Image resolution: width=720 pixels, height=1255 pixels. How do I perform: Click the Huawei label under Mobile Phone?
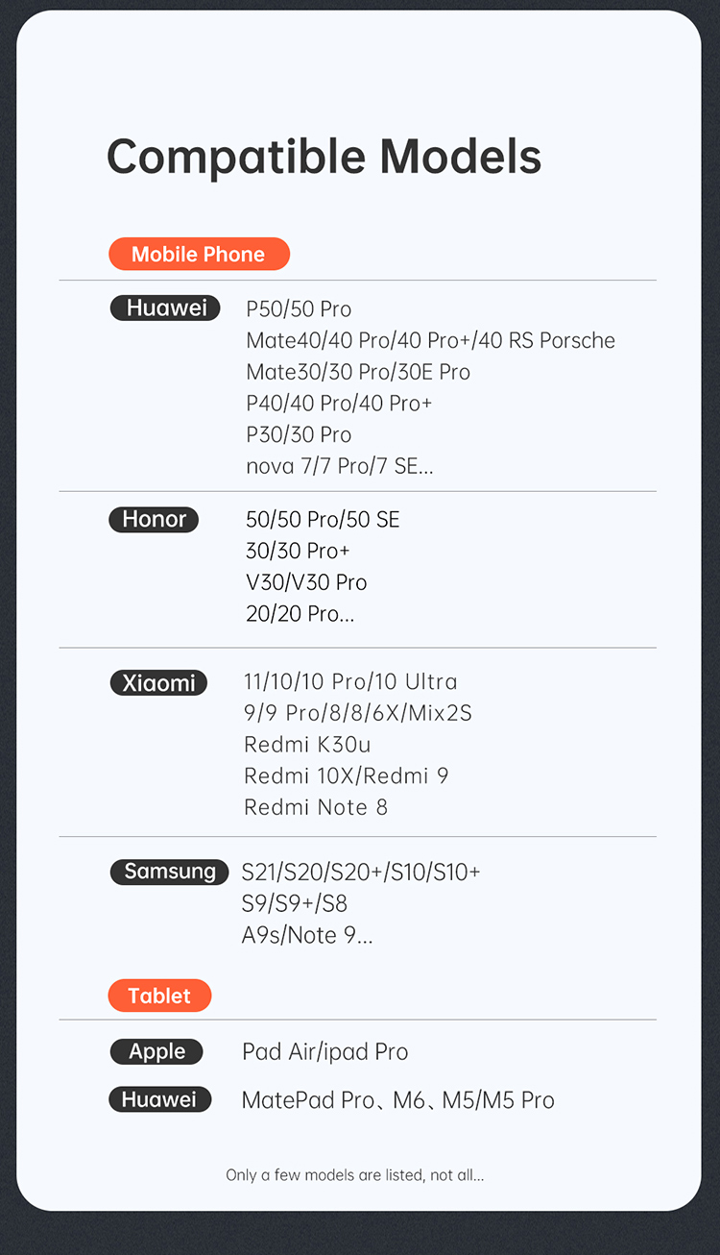click(166, 308)
